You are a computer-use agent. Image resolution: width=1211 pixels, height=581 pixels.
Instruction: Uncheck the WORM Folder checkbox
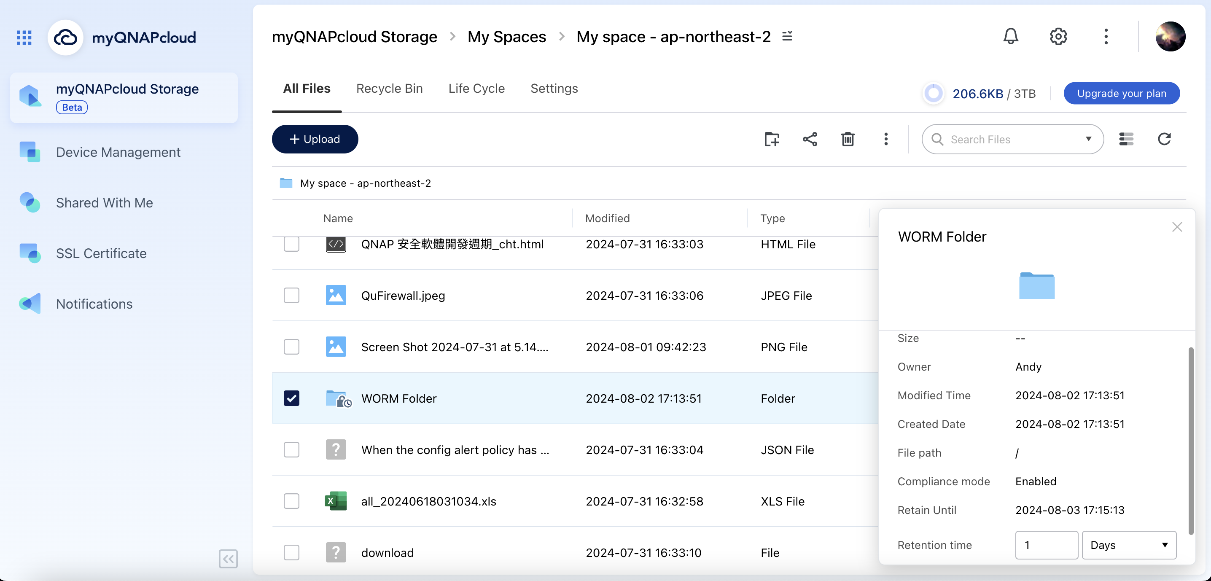[x=291, y=398]
